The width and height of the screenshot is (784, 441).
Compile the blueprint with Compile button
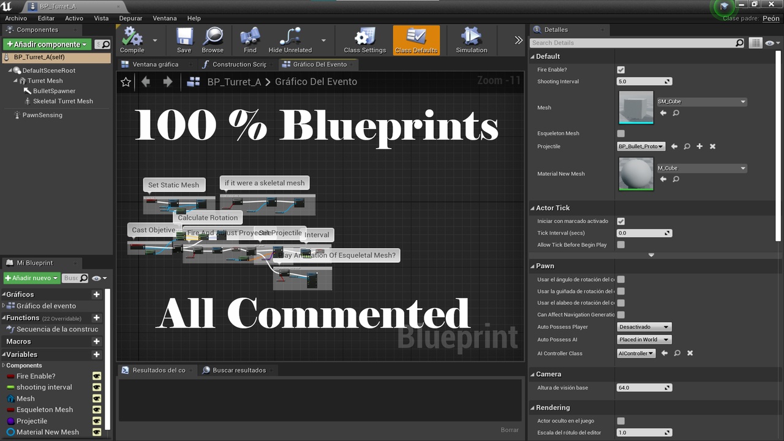click(132, 40)
